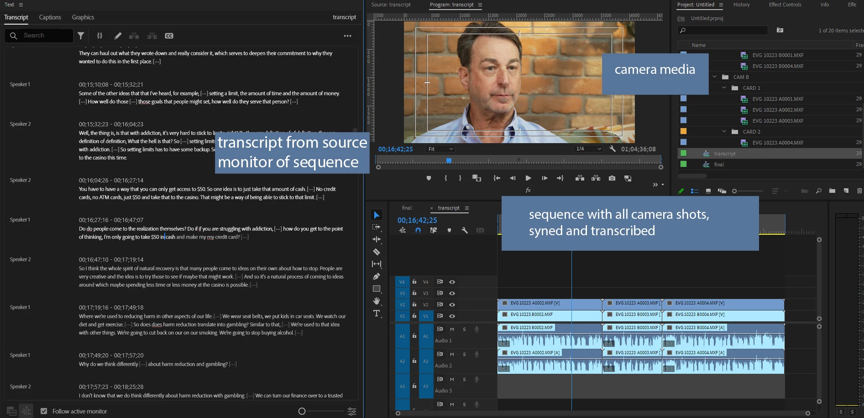
Task: Select the Razor tool in the tools panel
Action: pyautogui.click(x=377, y=252)
